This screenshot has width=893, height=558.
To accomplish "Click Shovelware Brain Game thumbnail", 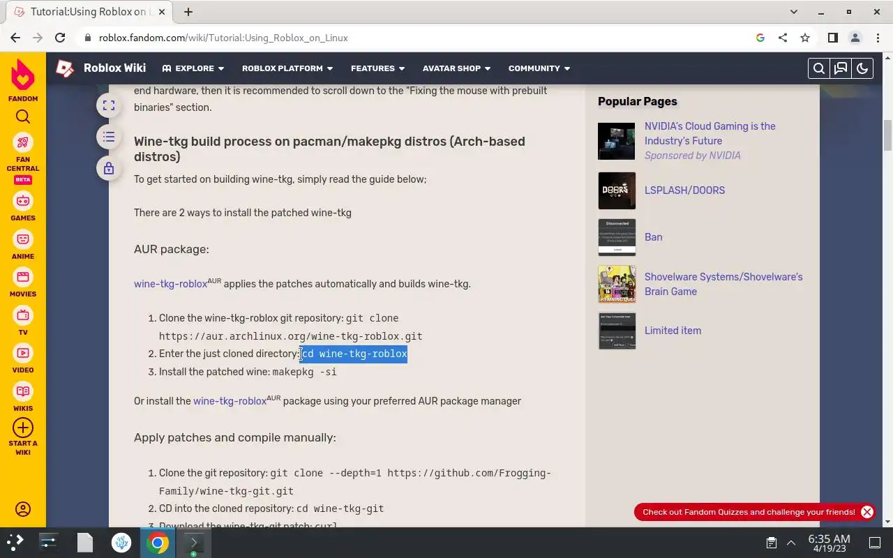I will pyautogui.click(x=617, y=284).
